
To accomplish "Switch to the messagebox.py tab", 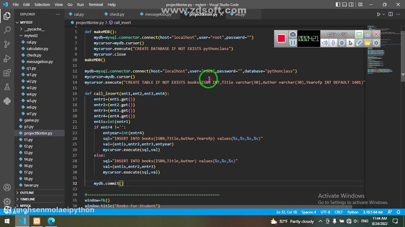I will point(157,14).
